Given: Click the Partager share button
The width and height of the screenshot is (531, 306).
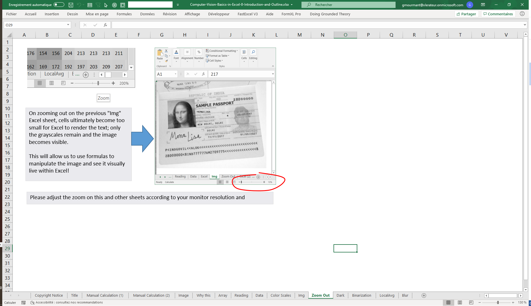Looking at the screenshot, I should pos(466,14).
